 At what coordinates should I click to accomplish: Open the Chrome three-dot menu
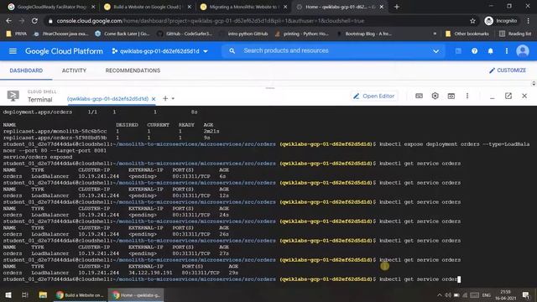[x=528, y=21]
